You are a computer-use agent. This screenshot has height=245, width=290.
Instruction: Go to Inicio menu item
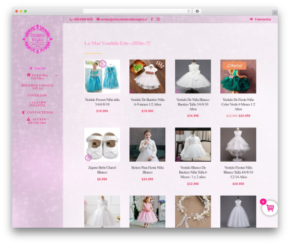pos(40,68)
